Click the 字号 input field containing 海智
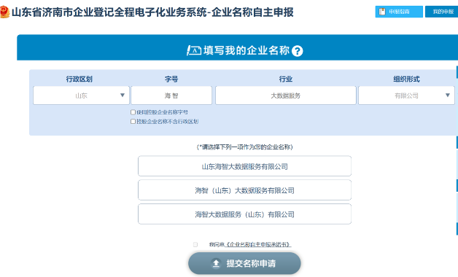This screenshot has height=277, width=458. click(171, 95)
